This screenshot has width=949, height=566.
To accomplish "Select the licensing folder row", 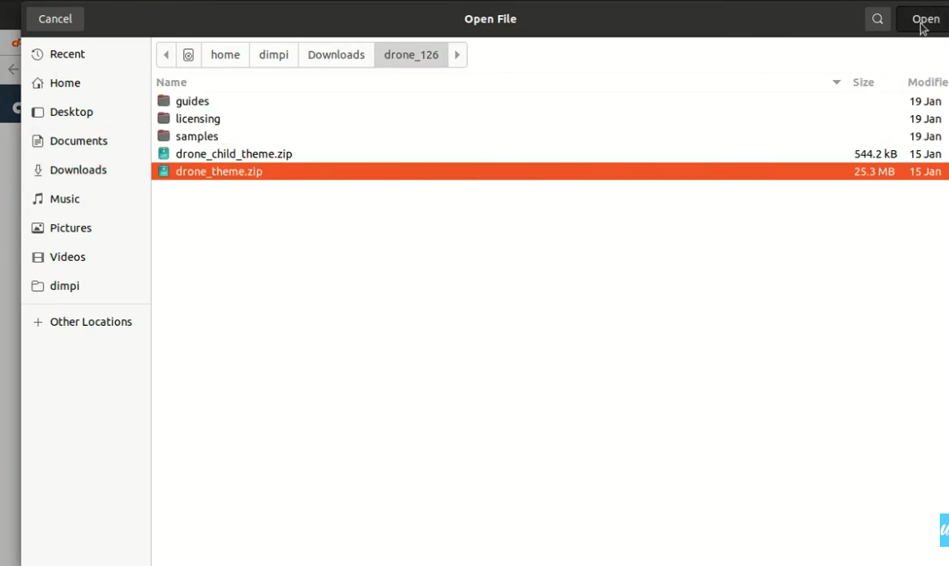I will (198, 119).
